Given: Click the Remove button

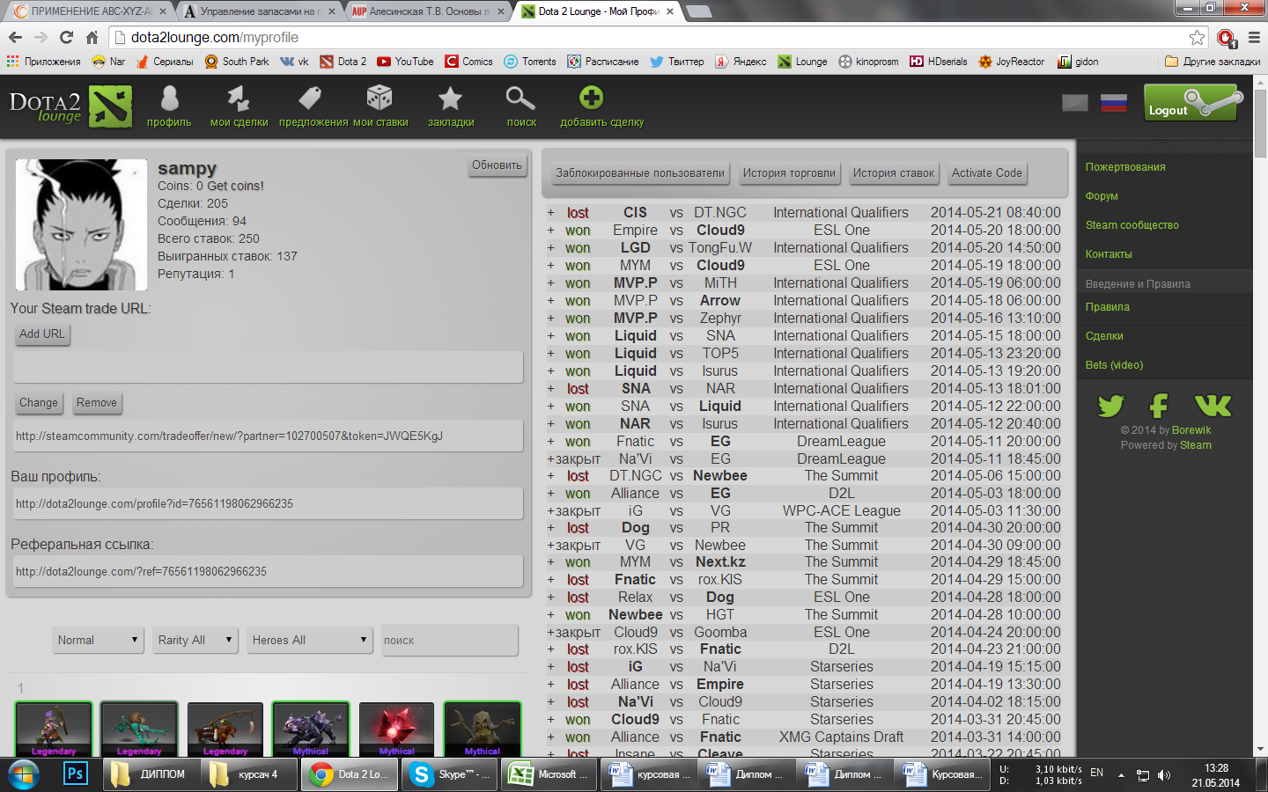Looking at the screenshot, I should point(97,403).
